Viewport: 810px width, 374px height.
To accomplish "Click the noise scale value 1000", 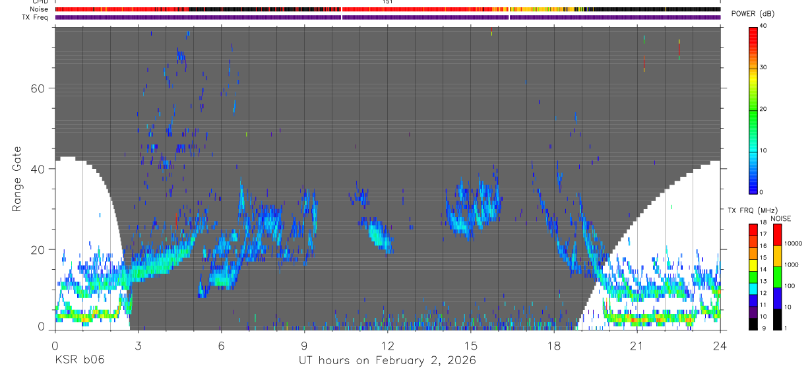I will click(792, 265).
